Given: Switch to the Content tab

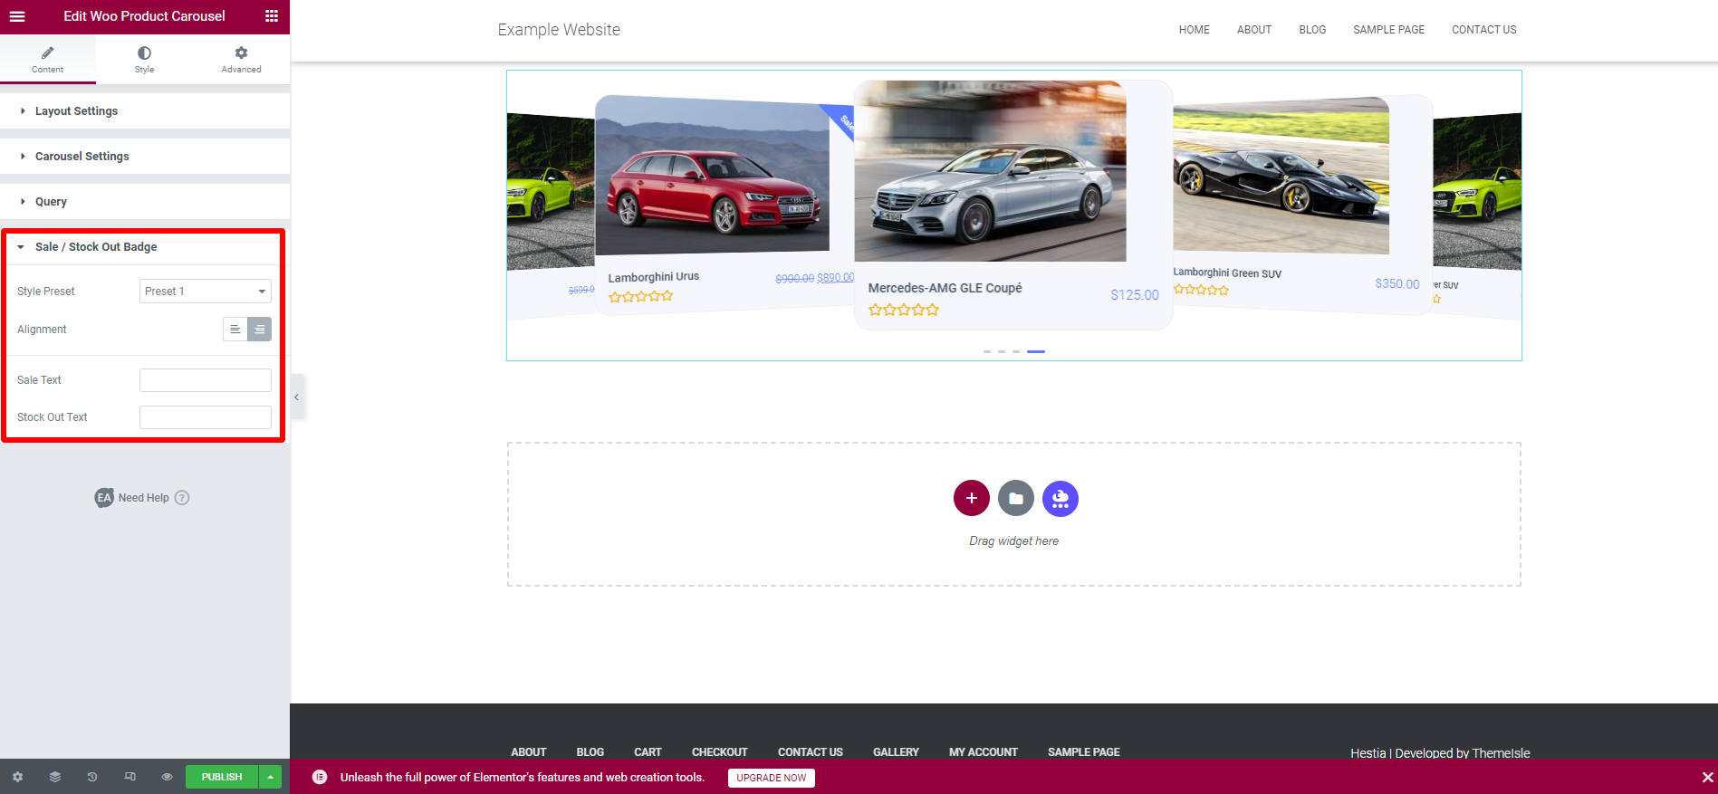Looking at the screenshot, I should (48, 59).
